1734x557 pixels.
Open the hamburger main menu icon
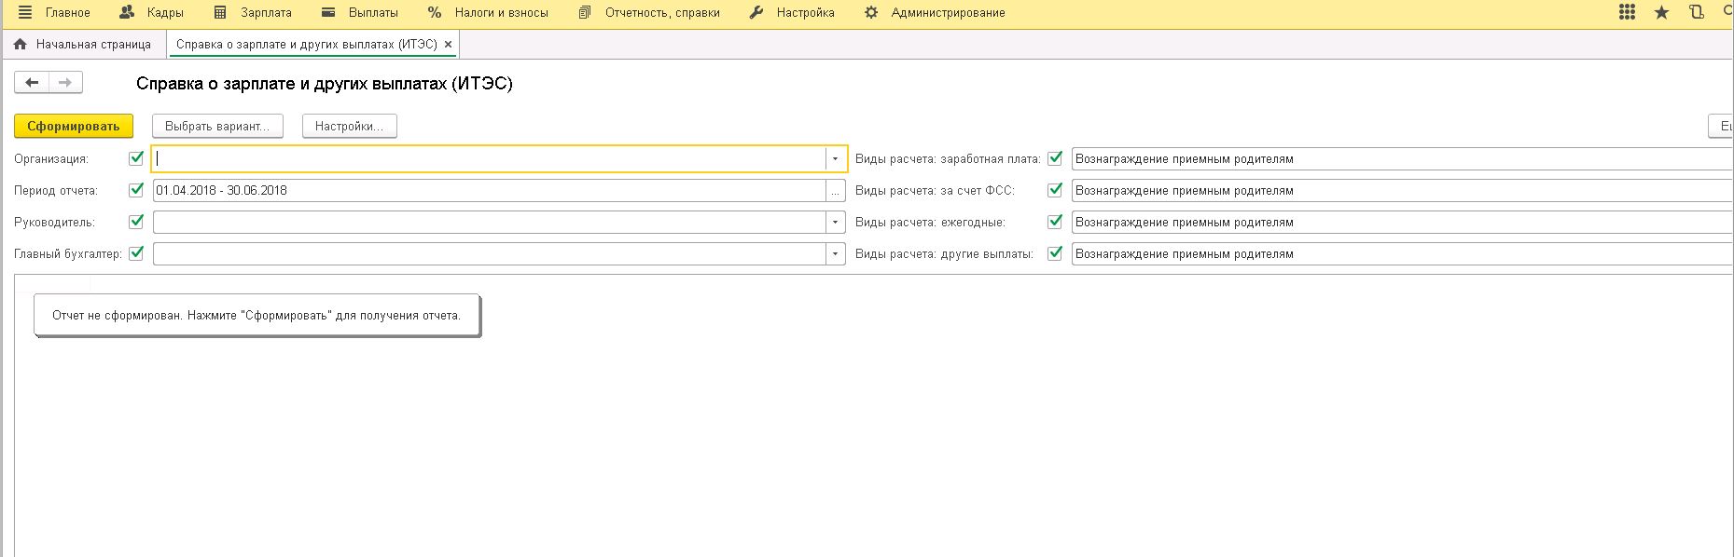(x=25, y=13)
